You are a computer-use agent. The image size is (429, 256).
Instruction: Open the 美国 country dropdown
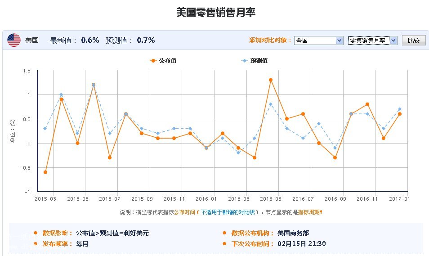[x=319, y=40]
